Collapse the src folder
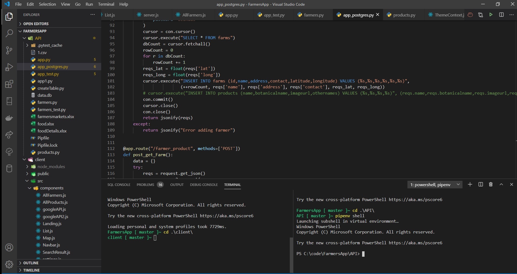Image resolution: width=517 pixels, height=274 pixels. (59, 181)
